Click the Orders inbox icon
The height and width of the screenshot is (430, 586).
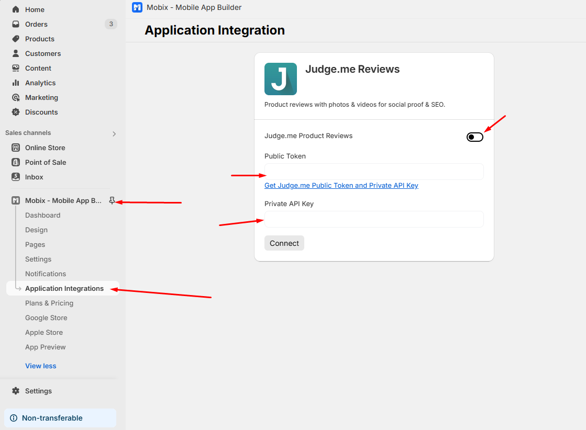pos(16,24)
